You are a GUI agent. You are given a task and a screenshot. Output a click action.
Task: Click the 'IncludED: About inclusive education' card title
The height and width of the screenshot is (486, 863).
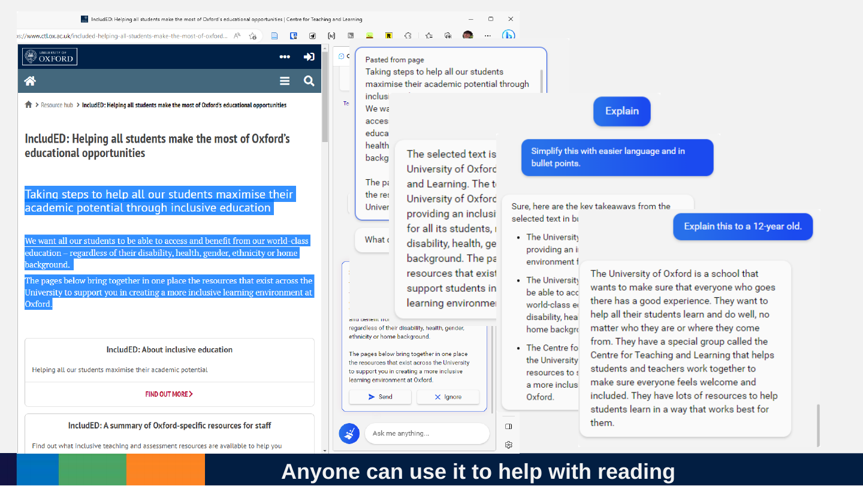(x=170, y=349)
